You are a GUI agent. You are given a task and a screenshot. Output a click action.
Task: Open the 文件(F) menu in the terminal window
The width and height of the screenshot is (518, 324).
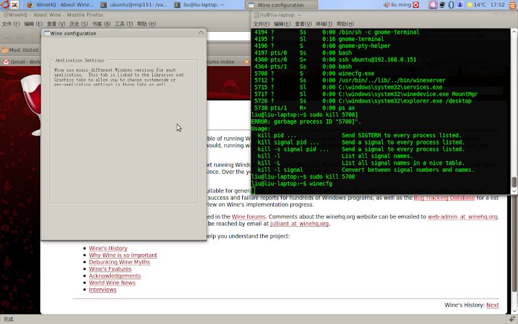[262, 24]
